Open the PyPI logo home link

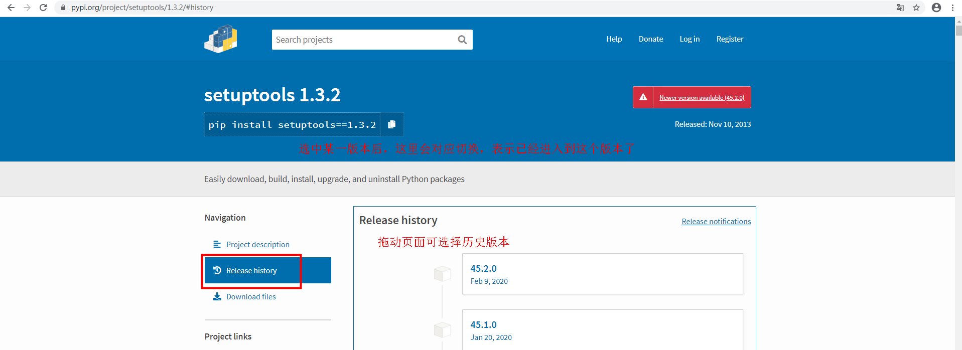[221, 39]
